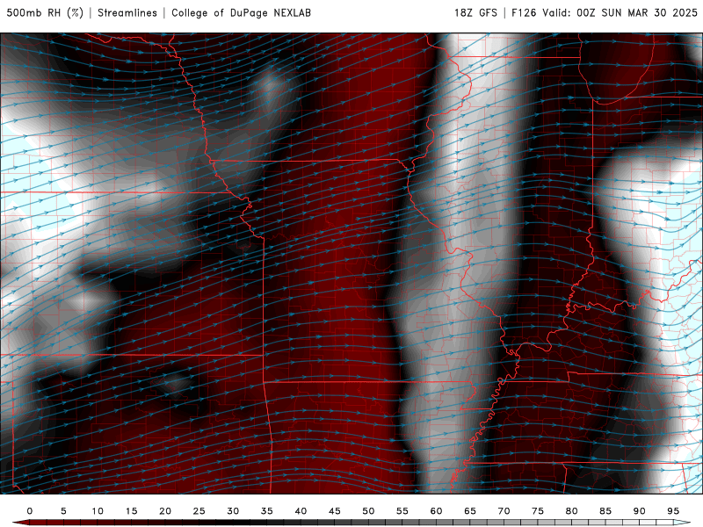Click the 80 label on the color scale
This screenshot has width=703, height=527.
click(x=572, y=511)
